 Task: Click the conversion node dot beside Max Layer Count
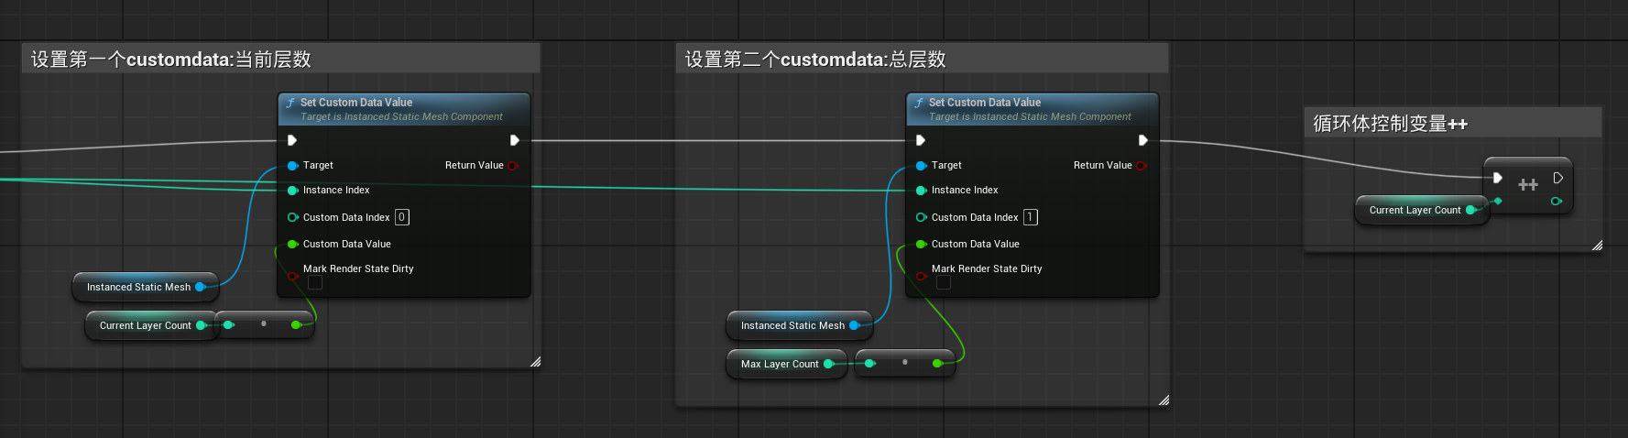pyautogui.click(x=905, y=363)
